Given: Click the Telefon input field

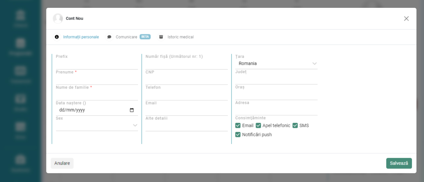Looking at the screenshot, I should click(x=186, y=95).
